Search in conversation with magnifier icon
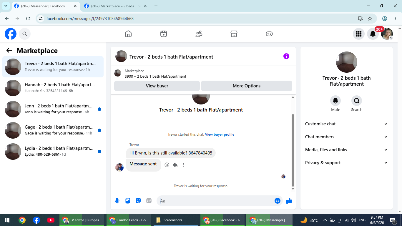 (x=357, y=101)
